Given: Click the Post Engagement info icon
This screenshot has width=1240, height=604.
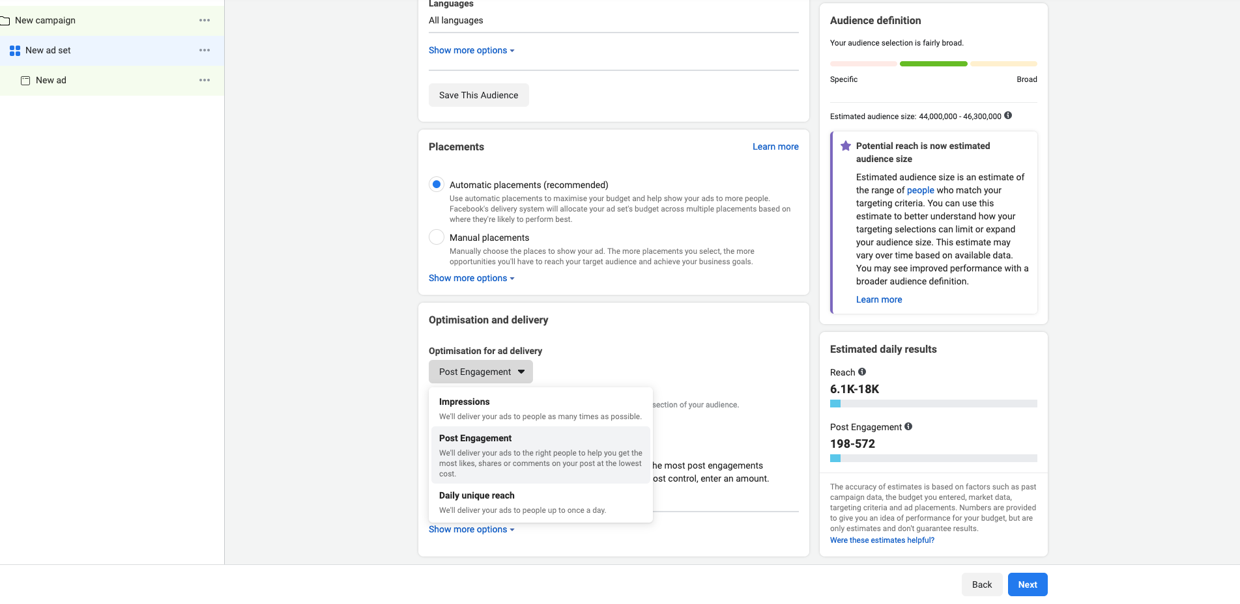Looking at the screenshot, I should 908,426.
